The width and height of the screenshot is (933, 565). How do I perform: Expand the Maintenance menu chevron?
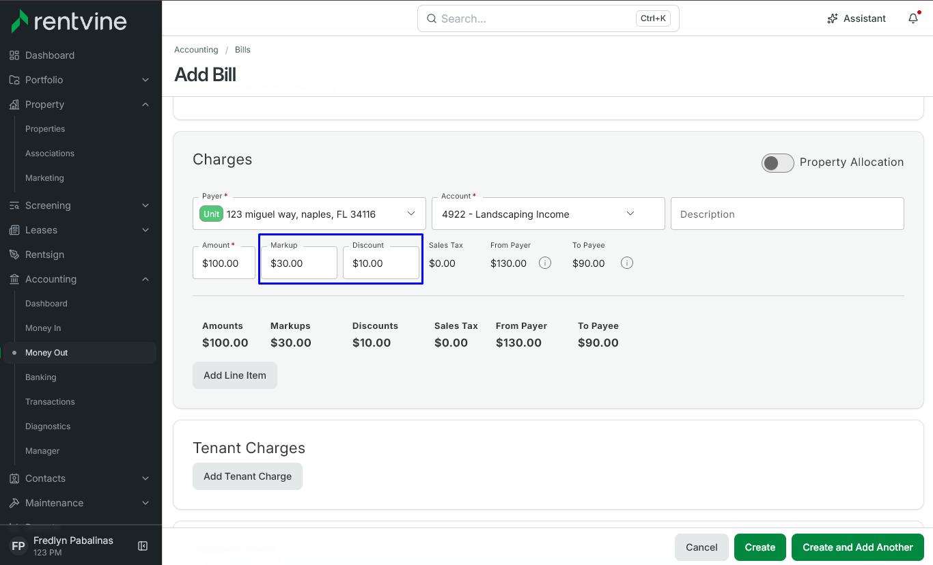(145, 503)
